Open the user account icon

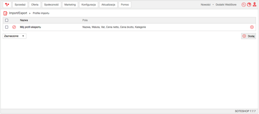[x=255, y=4]
